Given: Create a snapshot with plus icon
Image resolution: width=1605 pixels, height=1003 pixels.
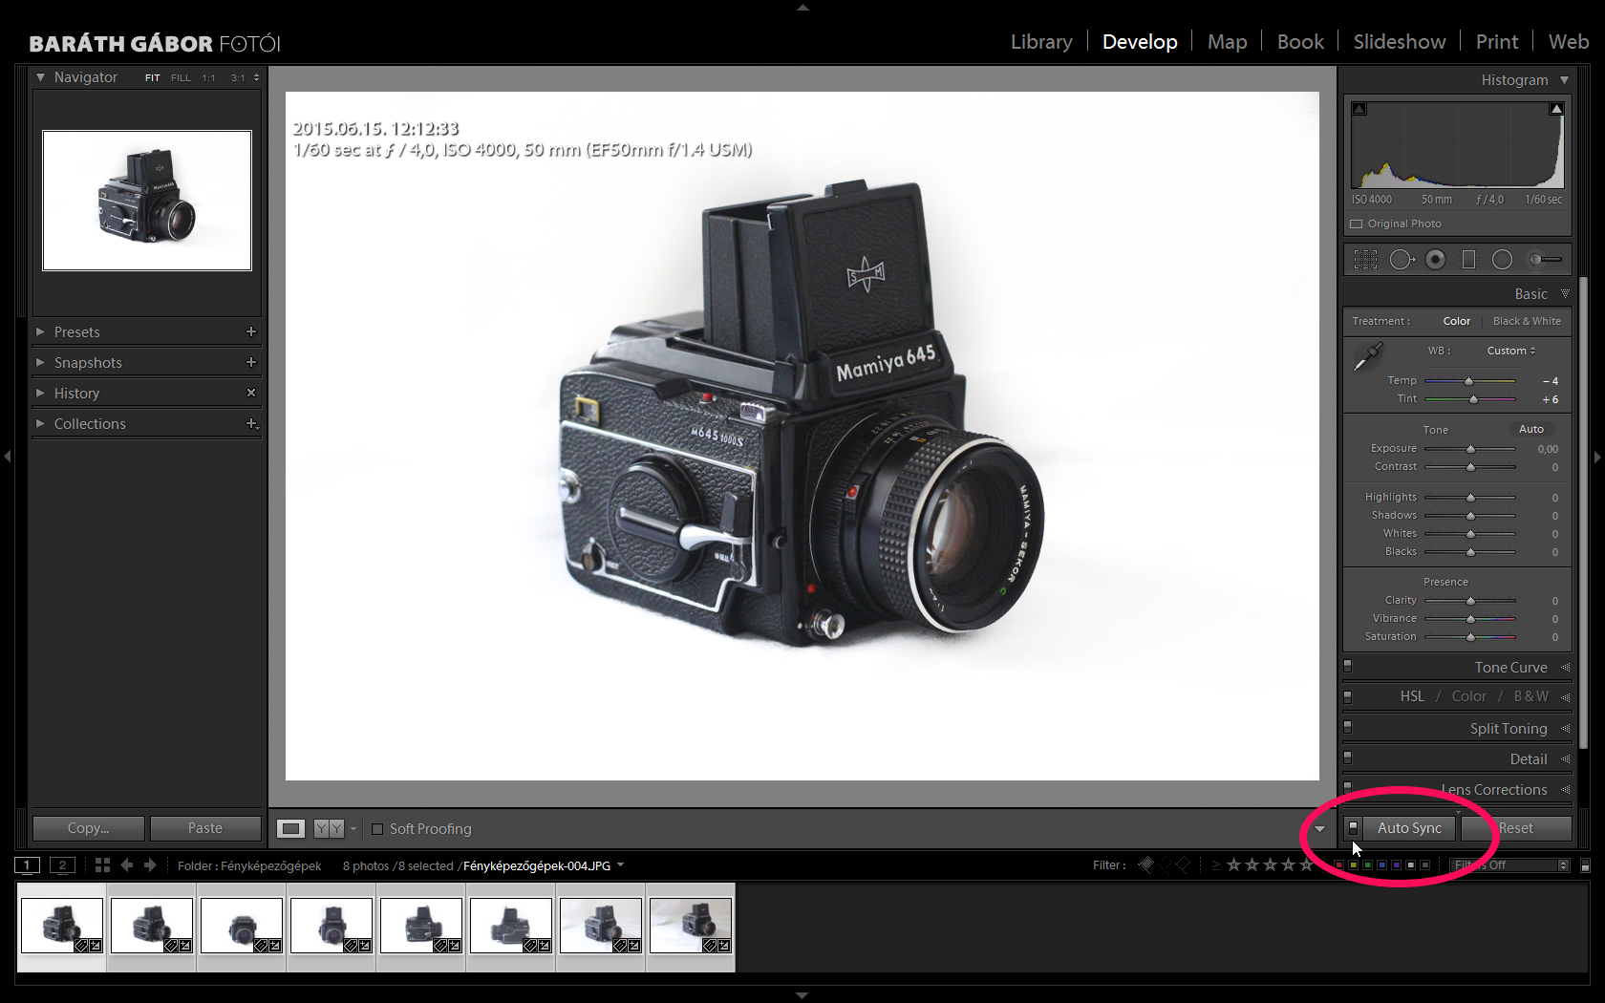Looking at the screenshot, I should click(x=251, y=362).
